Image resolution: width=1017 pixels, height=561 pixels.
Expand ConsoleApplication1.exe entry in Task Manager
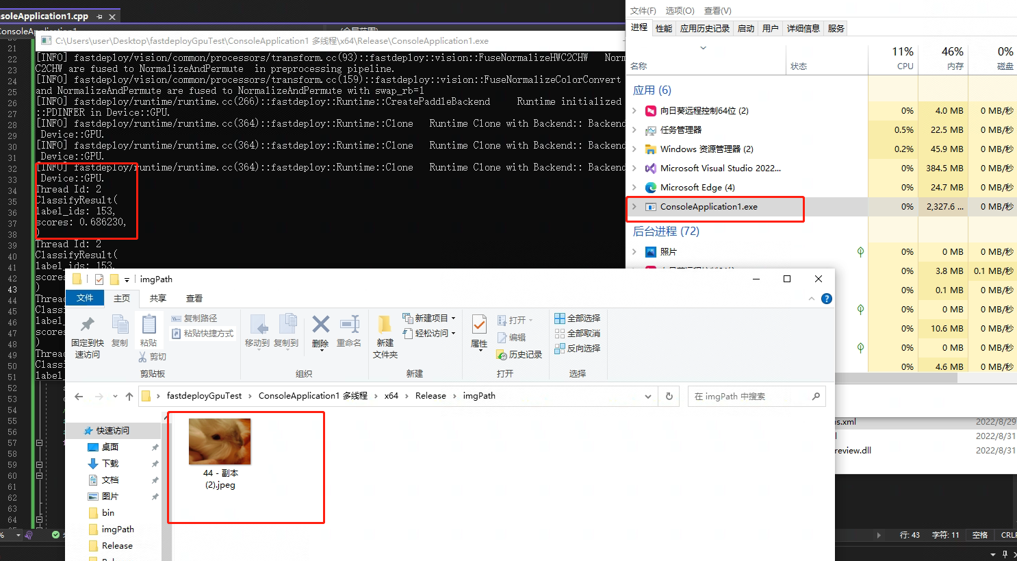tap(635, 206)
